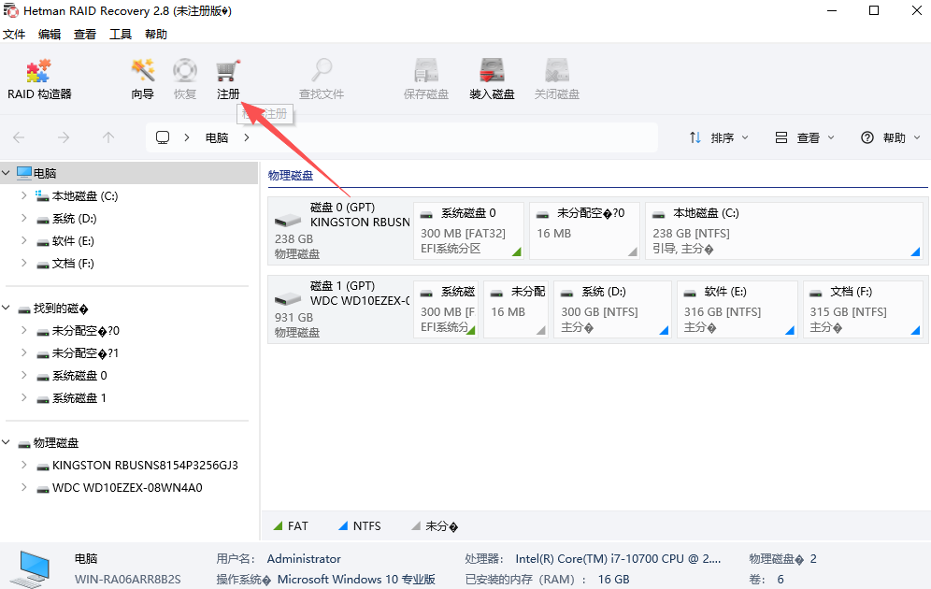Go forward with the right arrow
Image resolution: width=931 pixels, height=589 pixels.
point(64,137)
